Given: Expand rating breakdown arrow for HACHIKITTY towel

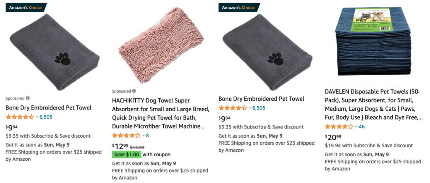Looking at the screenshot, I should (144, 136).
